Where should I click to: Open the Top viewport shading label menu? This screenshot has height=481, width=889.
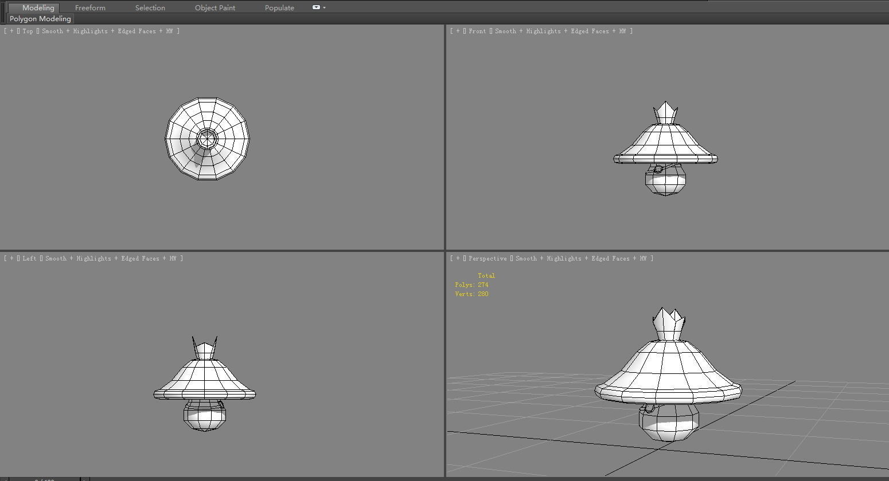pos(107,31)
